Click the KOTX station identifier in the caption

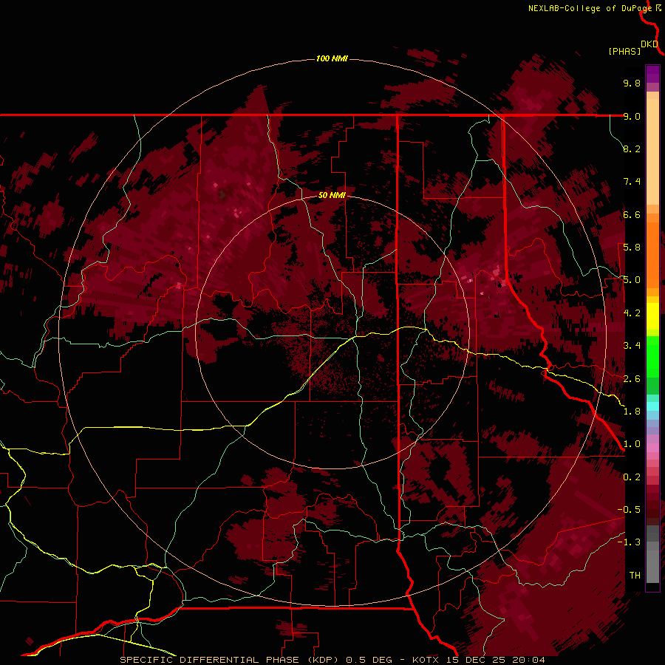[x=426, y=660]
